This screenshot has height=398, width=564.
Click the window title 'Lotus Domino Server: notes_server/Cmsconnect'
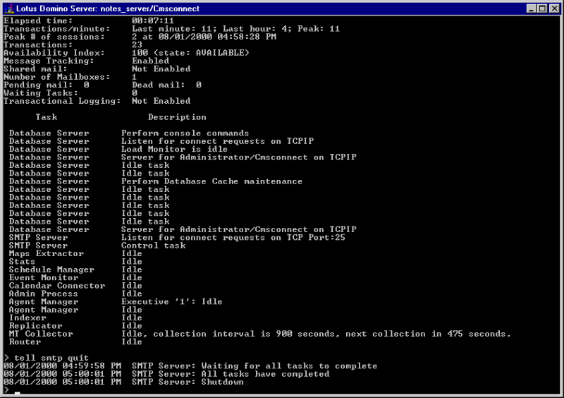pyautogui.click(x=108, y=8)
